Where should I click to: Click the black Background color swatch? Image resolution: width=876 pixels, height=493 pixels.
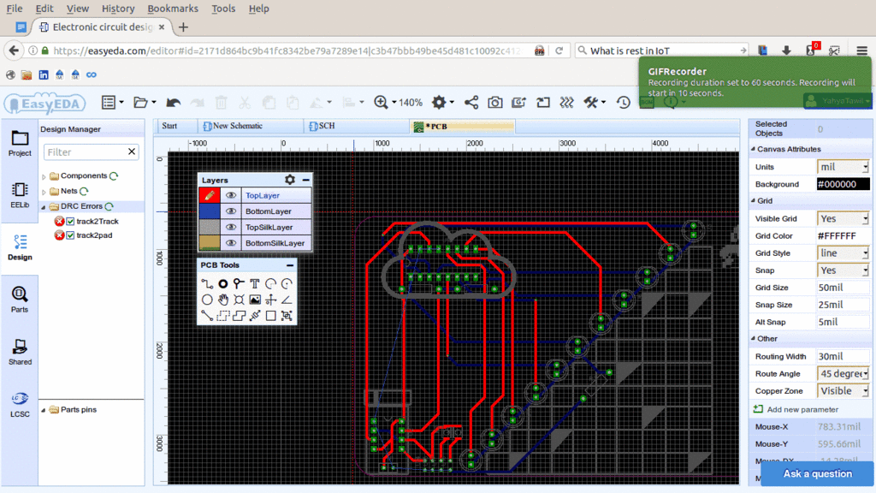point(843,184)
